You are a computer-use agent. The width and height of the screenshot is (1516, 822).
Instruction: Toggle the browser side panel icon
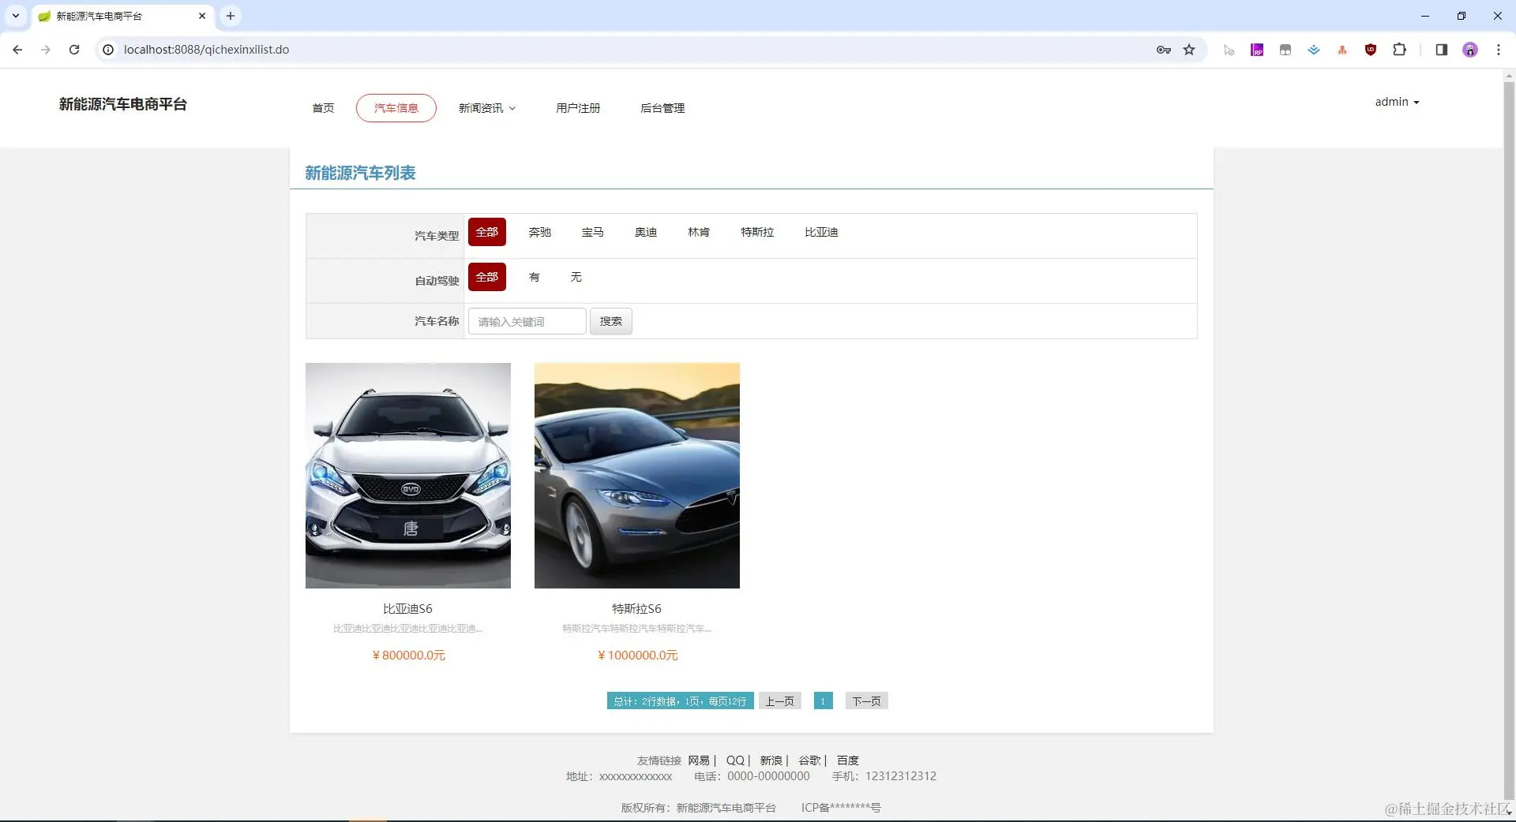pyautogui.click(x=1441, y=50)
